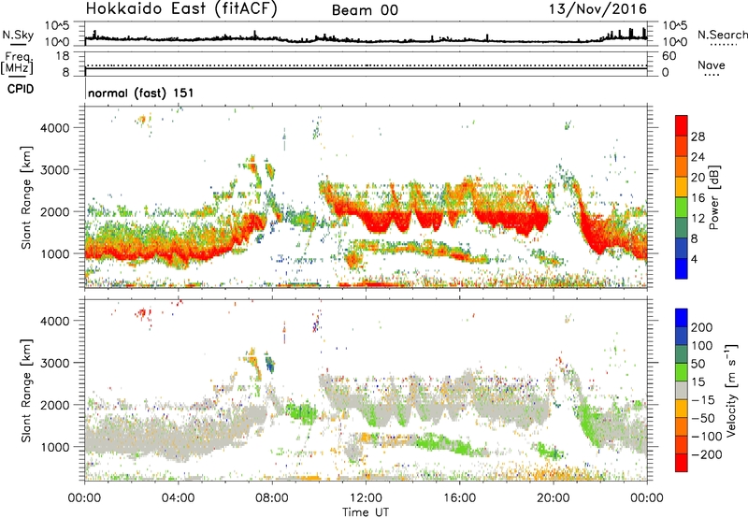Click the 'N.Search' legend label
Screen dimensions: 748x518
722,35
